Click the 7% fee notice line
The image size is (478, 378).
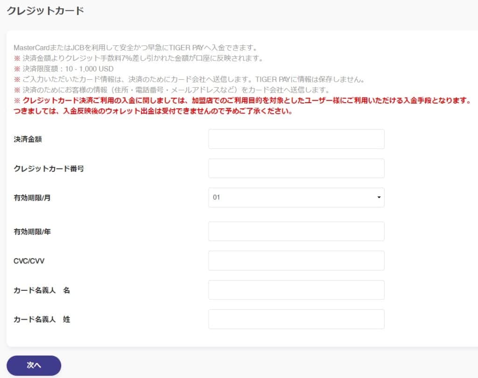click(x=138, y=58)
